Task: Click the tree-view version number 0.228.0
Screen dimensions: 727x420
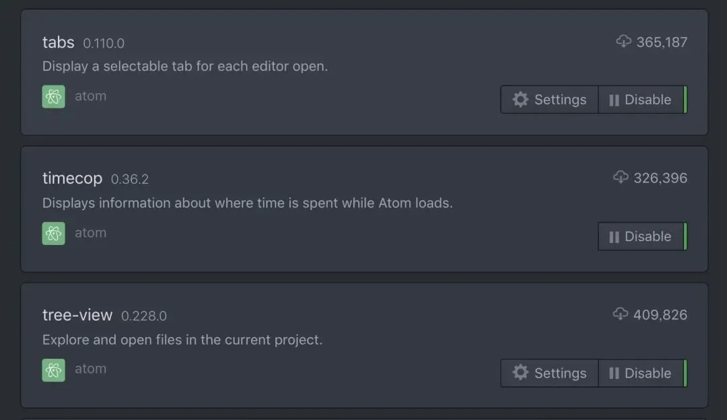Action: click(x=144, y=316)
